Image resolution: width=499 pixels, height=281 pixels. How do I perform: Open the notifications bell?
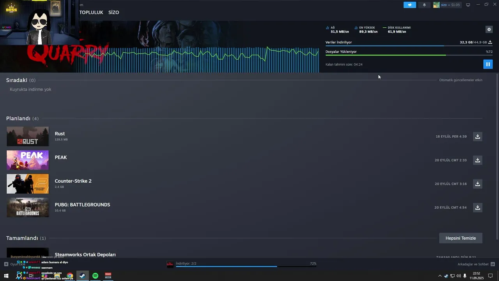tap(425, 5)
